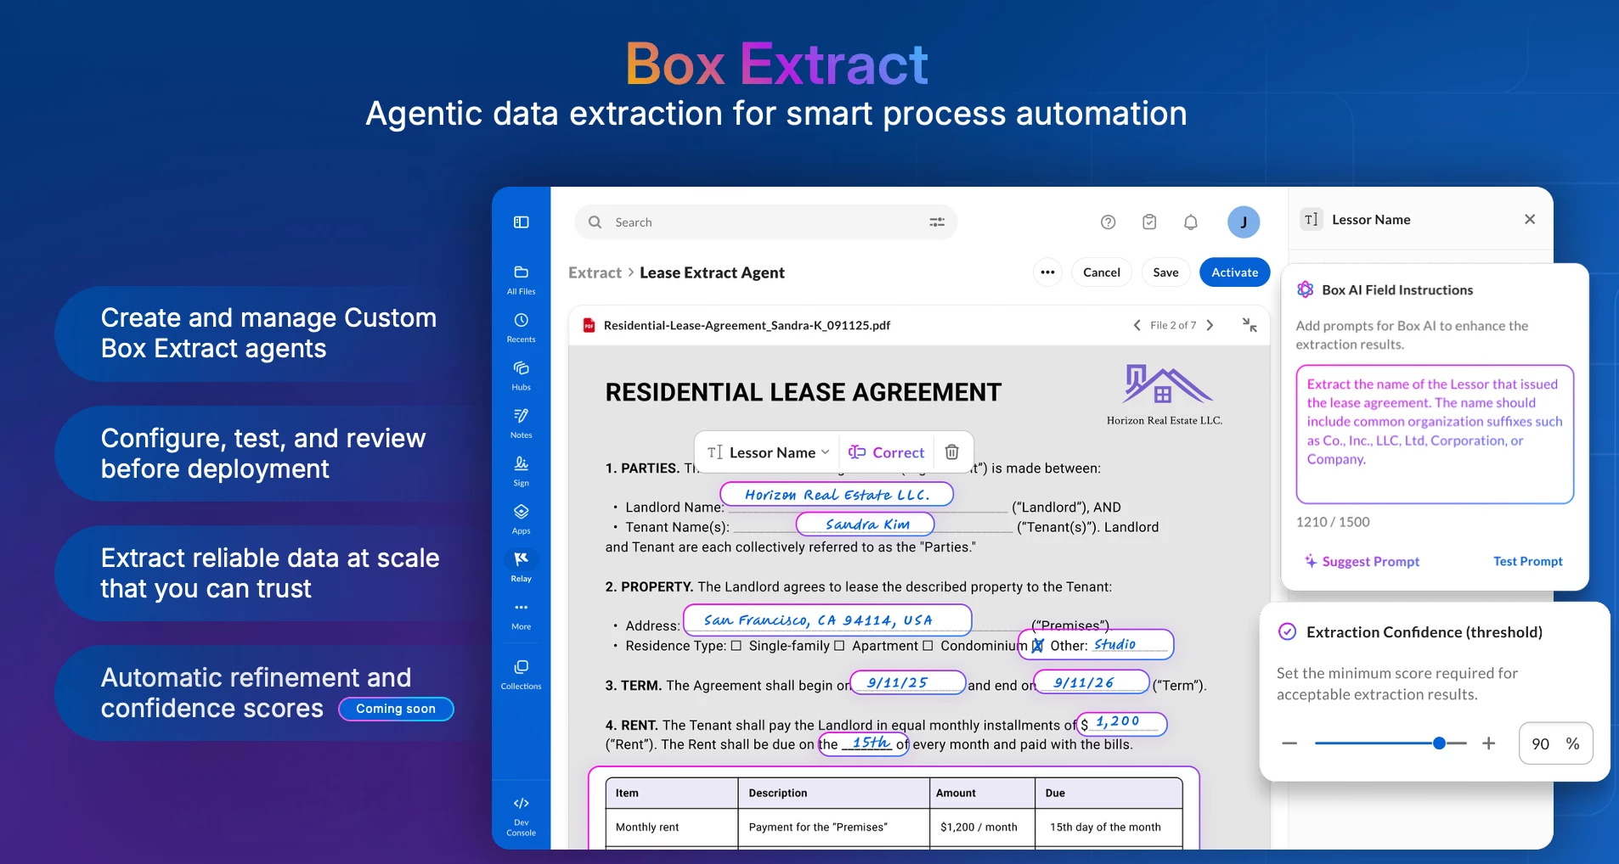This screenshot has height=864, width=1619.
Task: Open Notes in sidebar
Action: 521,423
